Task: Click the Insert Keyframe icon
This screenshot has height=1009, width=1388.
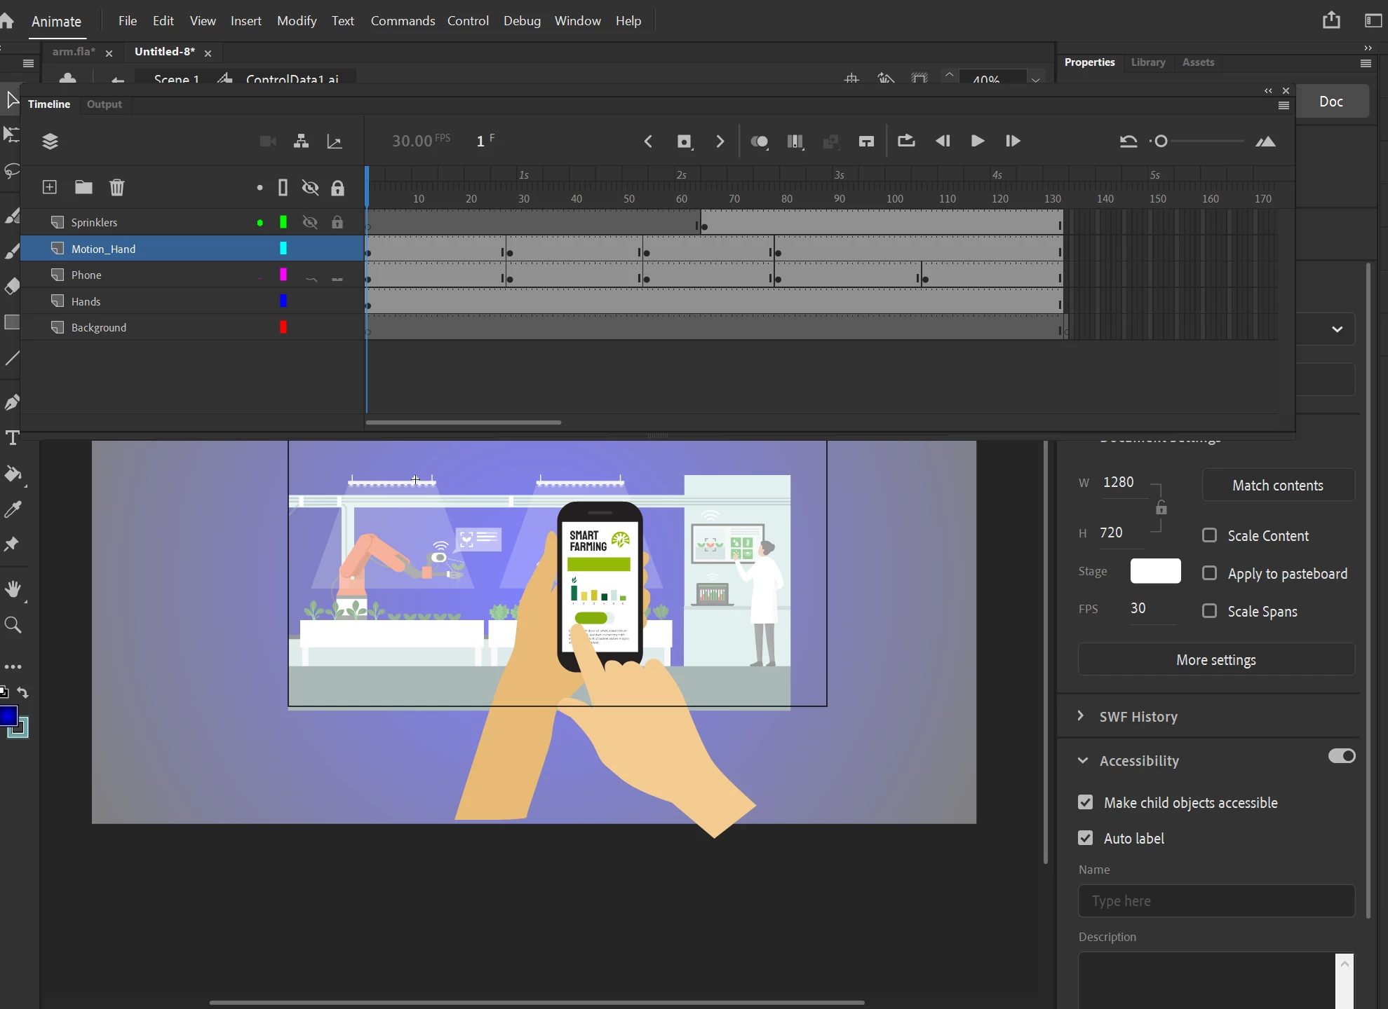Action: point(684,142)
